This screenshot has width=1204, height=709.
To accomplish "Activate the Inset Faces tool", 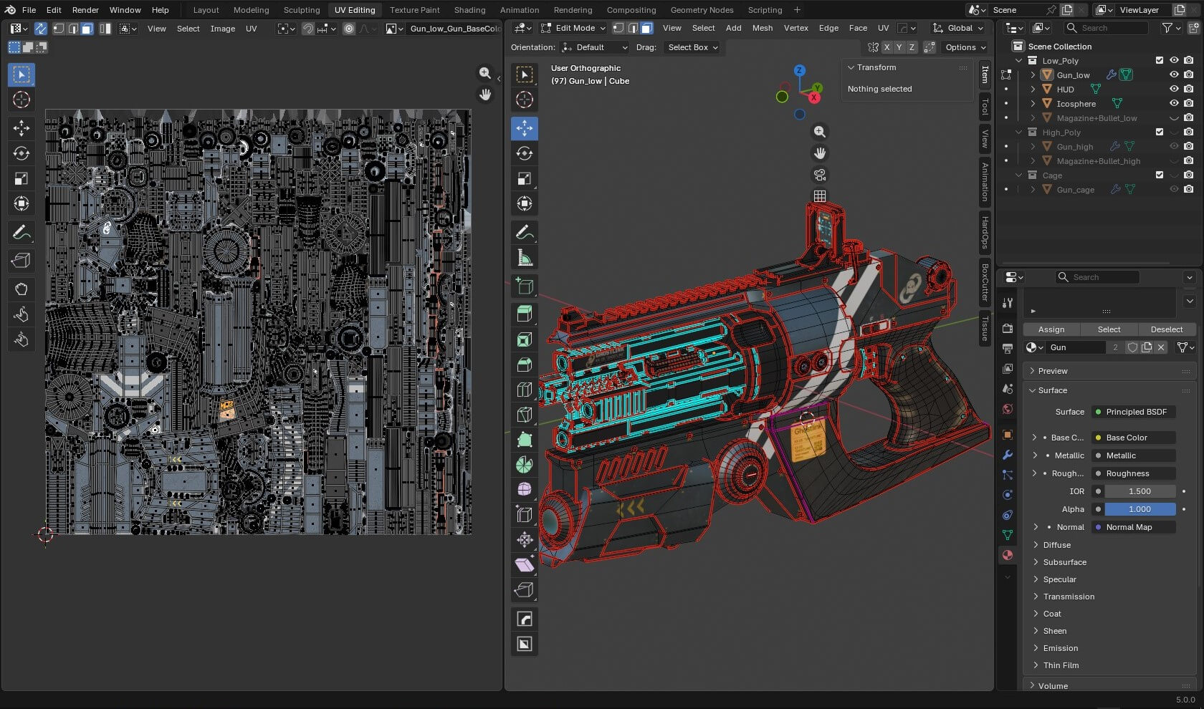I will point(525,339).
